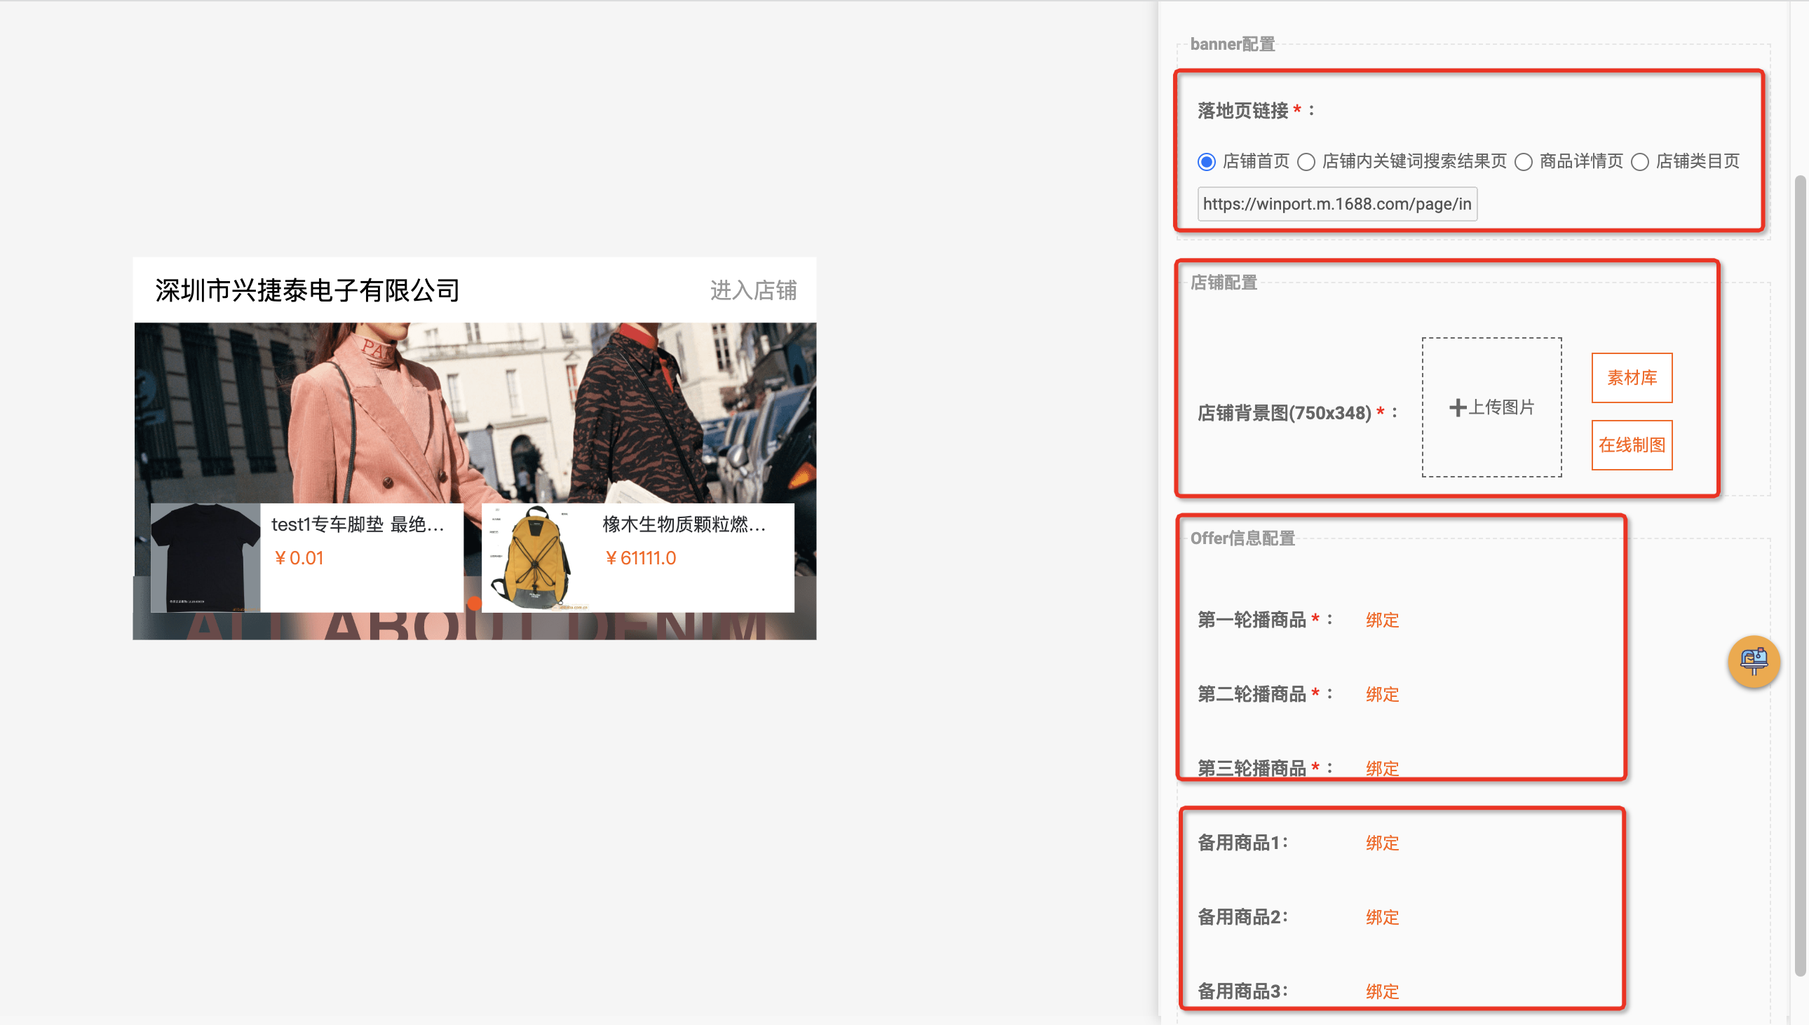Click the plus upload image icon

1457,407
